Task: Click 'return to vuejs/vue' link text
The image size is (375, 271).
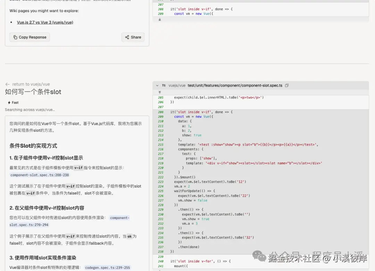Action: (31, 84)
